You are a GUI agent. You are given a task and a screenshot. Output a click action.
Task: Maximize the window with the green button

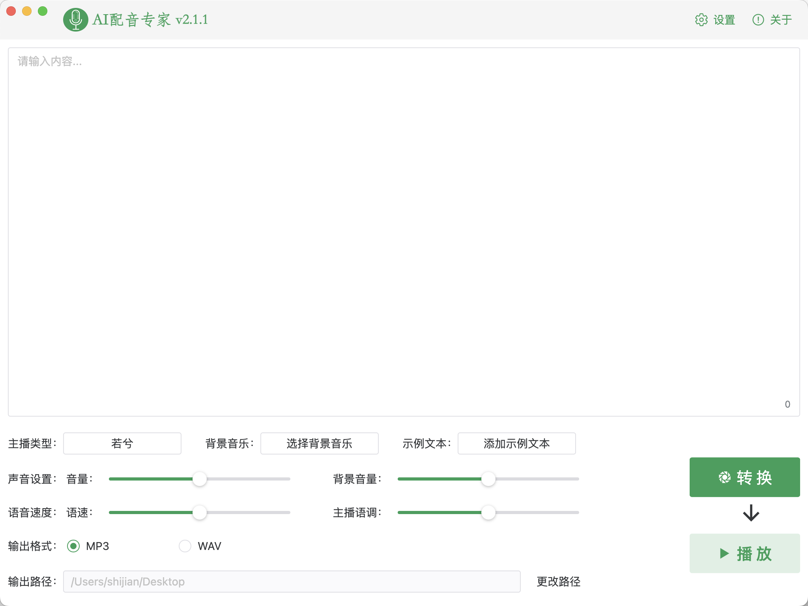[x=43, y=11]
